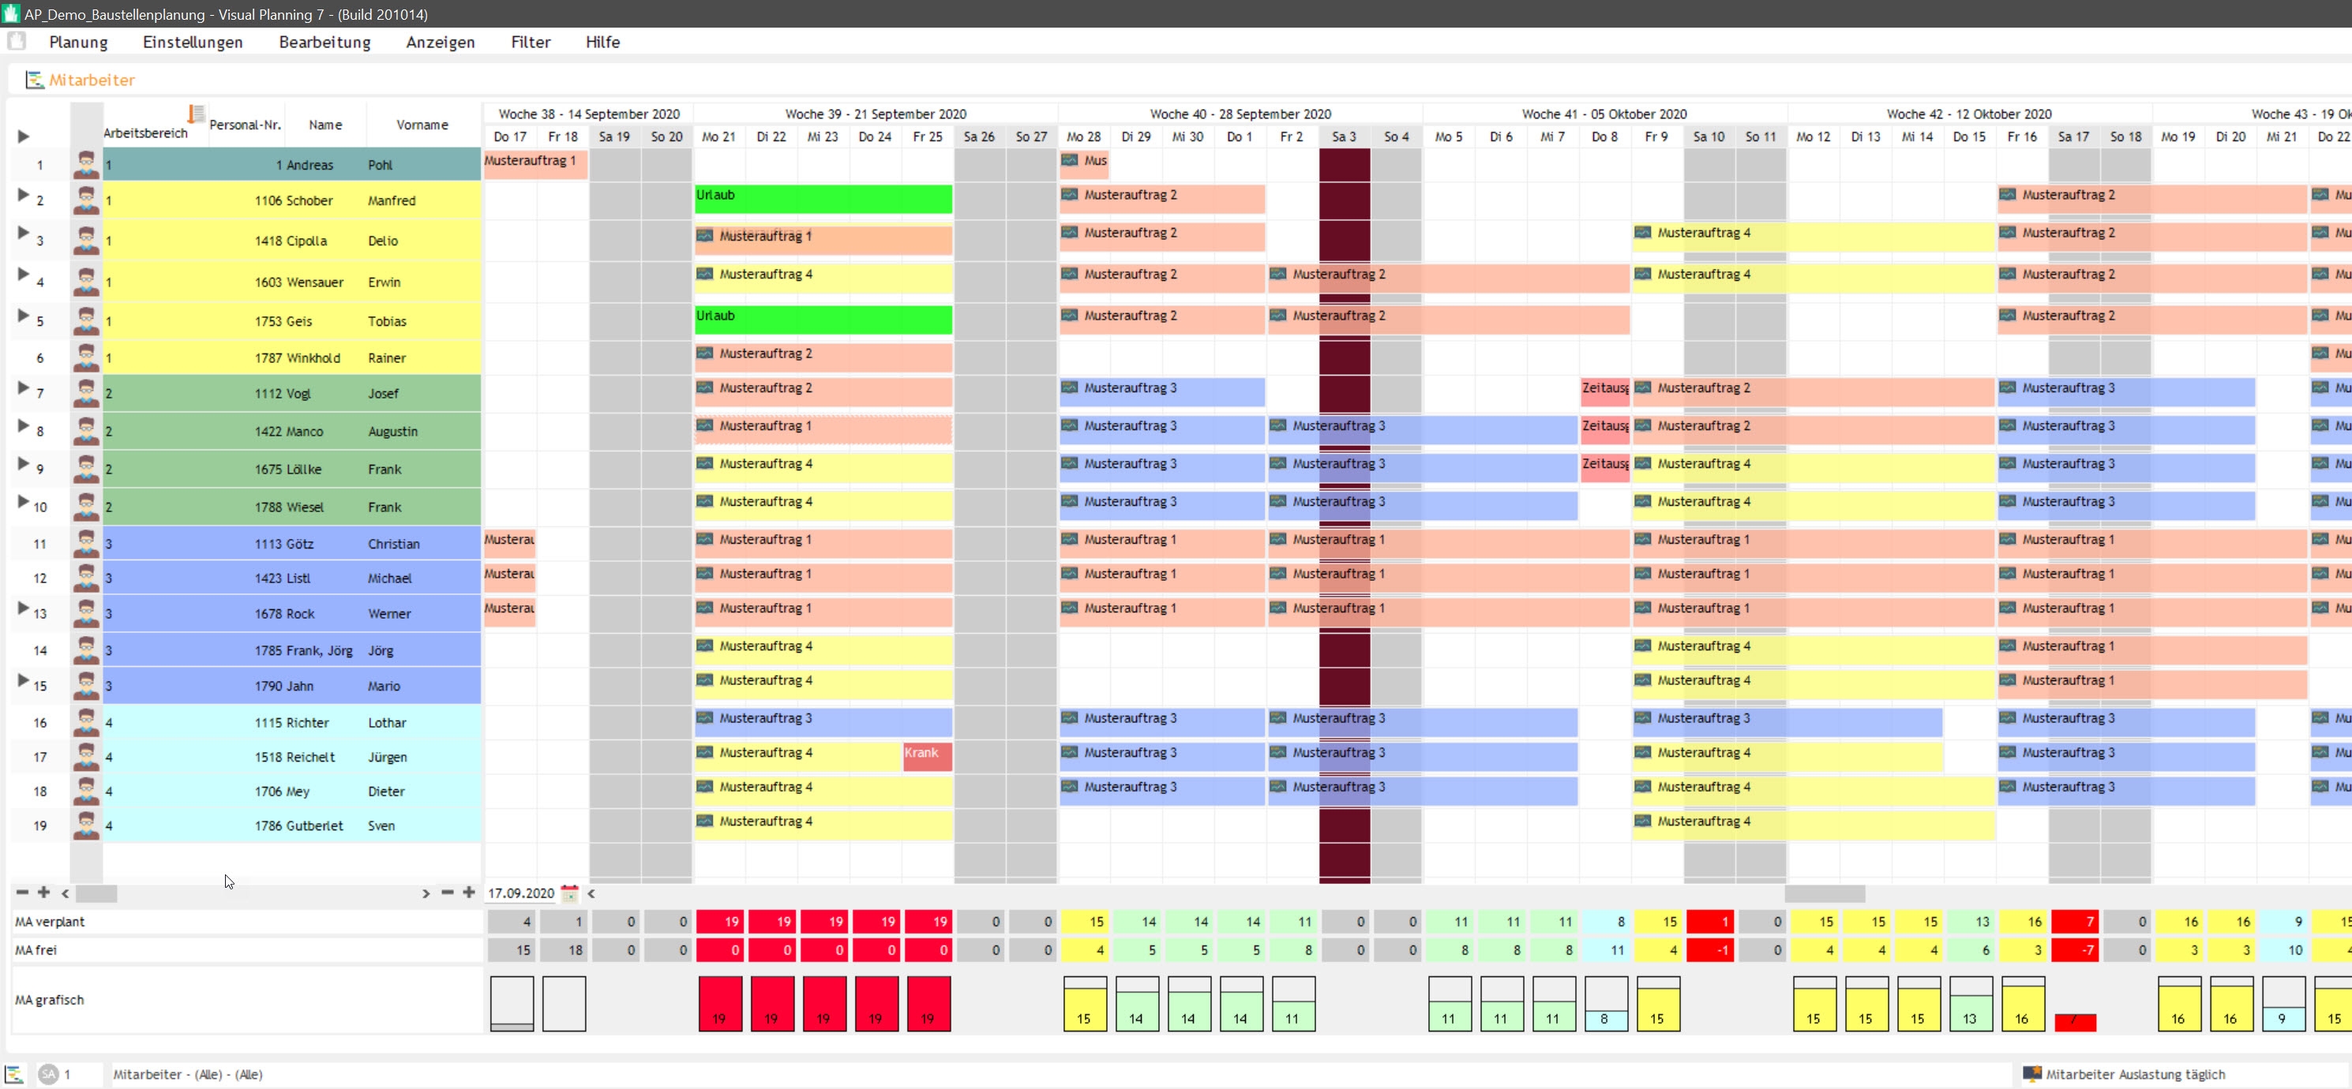Expand row 2 Schober Manfred
This screenshot has height=1089, width=2352.
(23, 194)
